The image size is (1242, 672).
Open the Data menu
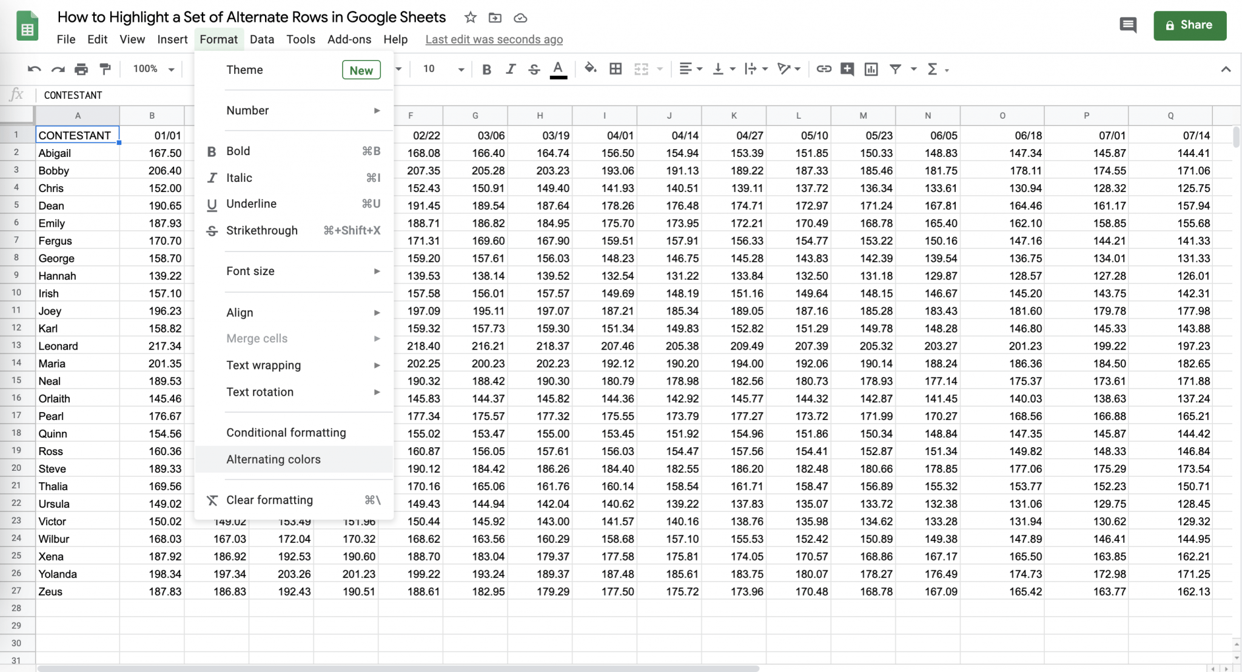(262, 39)
